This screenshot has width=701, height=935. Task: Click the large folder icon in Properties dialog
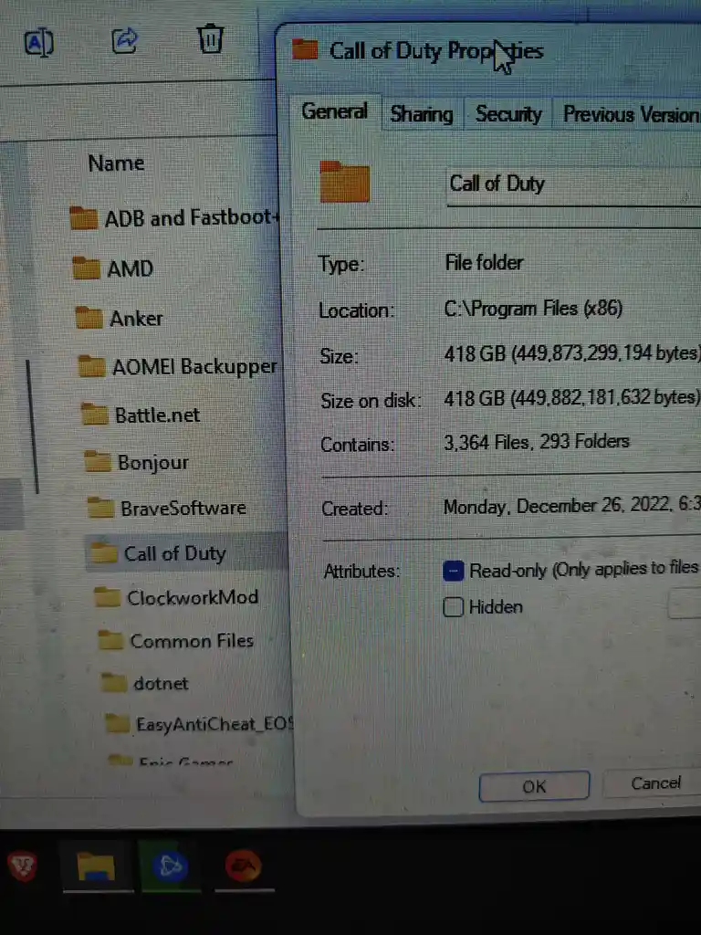344,182
